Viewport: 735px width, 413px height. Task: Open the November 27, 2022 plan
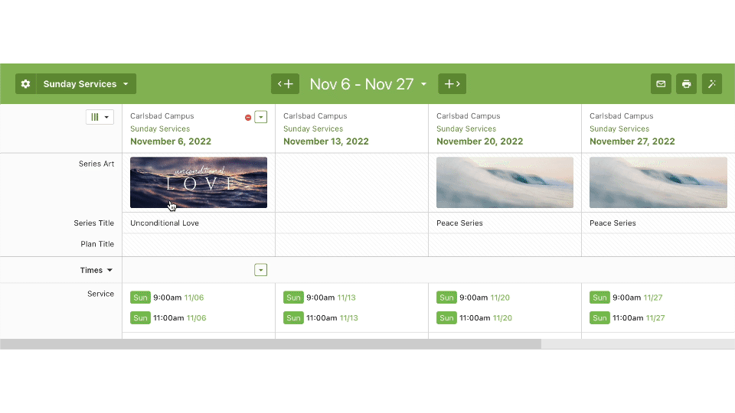[632, 141]
